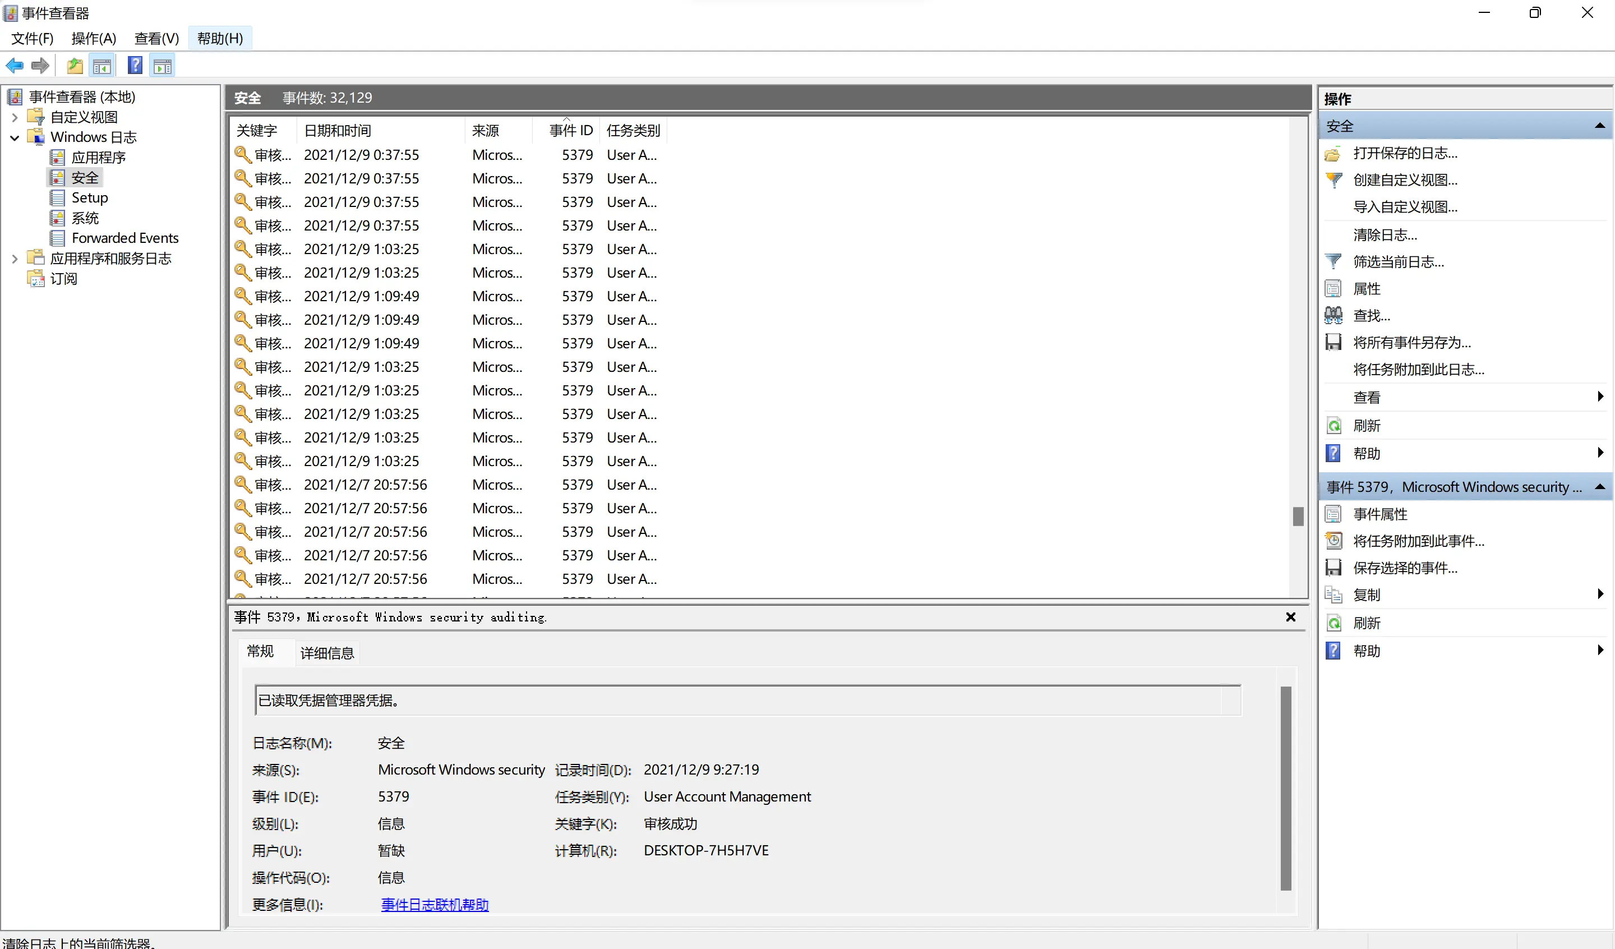The height and width of the screenshot is (949, 1615).
Task: Toggle the Show/Hide action pane icon
Action: [163, 66]
